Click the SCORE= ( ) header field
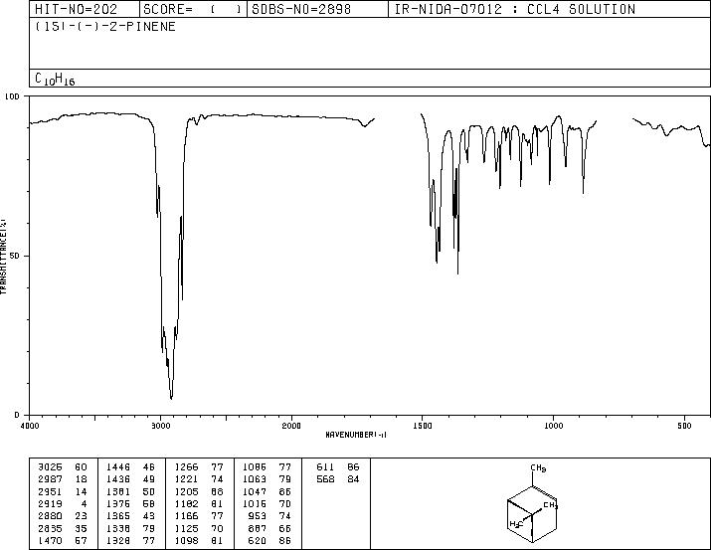The width and height of the screenshot is (711, 550). click(192, 9)
